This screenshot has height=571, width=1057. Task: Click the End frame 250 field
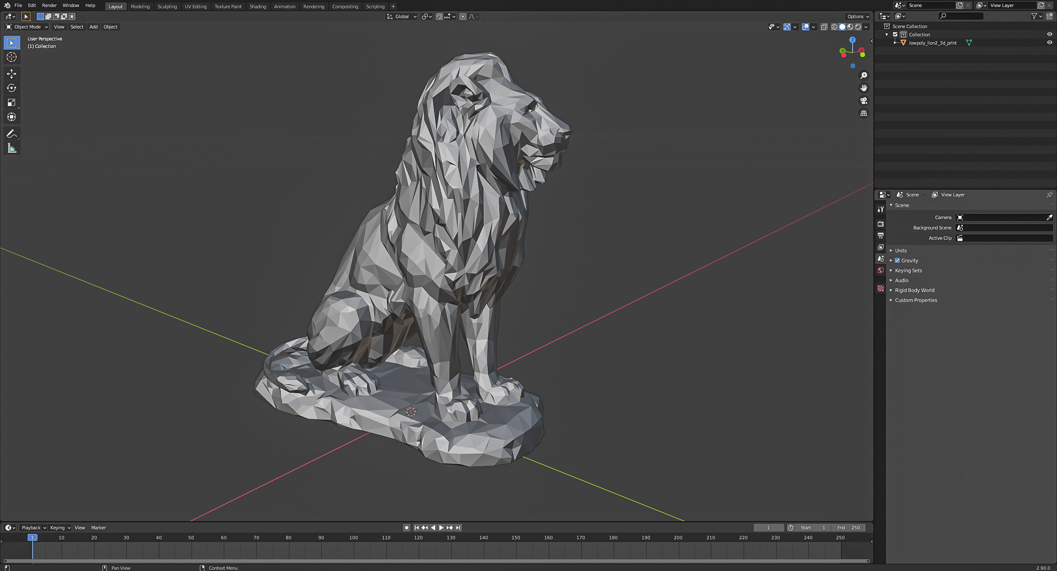click(848, 528)
